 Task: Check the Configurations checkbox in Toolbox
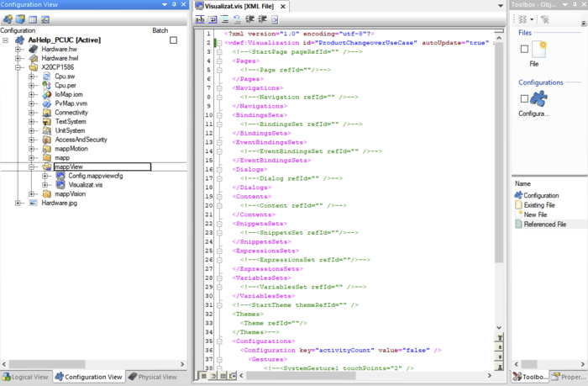(x=524, y=98)
